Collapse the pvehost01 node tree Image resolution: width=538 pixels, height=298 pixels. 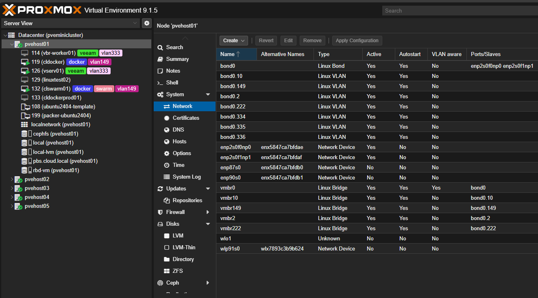click(11, 44)
